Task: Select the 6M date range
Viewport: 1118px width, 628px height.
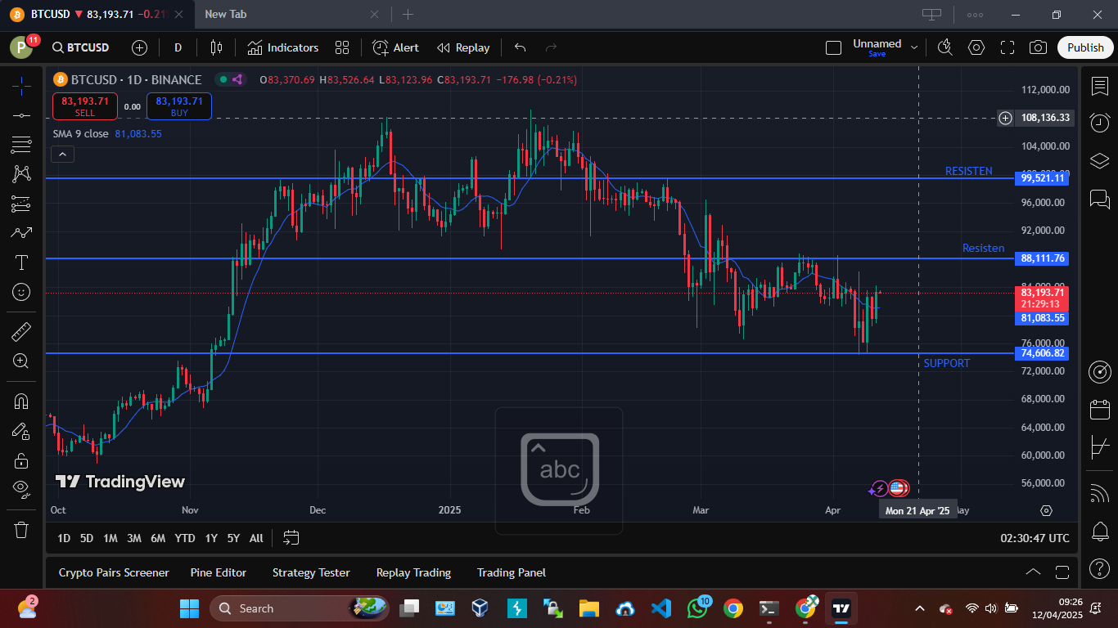Action: (158, 538)
